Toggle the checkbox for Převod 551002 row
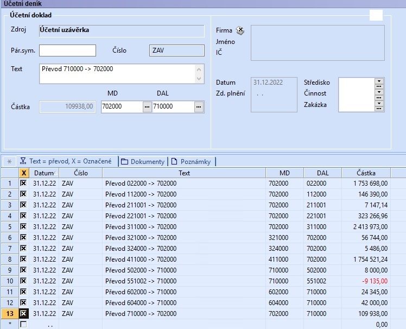 coord(23,281)
